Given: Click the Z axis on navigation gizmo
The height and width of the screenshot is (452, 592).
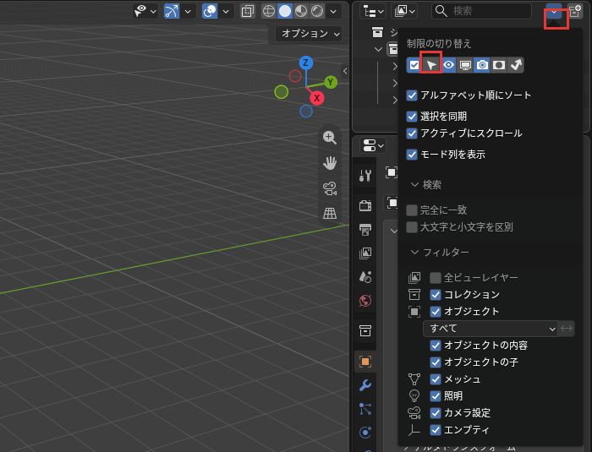Looking at the screenshot, I should [306, 63].
